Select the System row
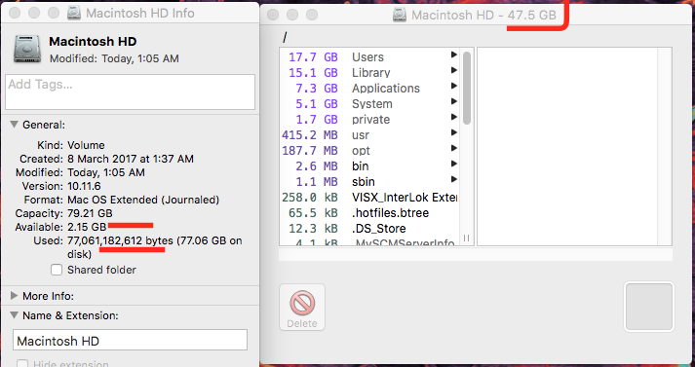Image resolution: width=695 pixels, height=367 pixels. (370, 103)
